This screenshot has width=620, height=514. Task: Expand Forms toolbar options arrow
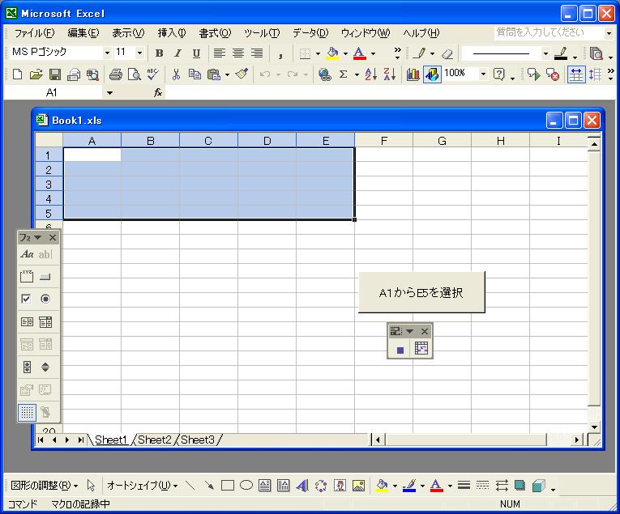(37, 237)
